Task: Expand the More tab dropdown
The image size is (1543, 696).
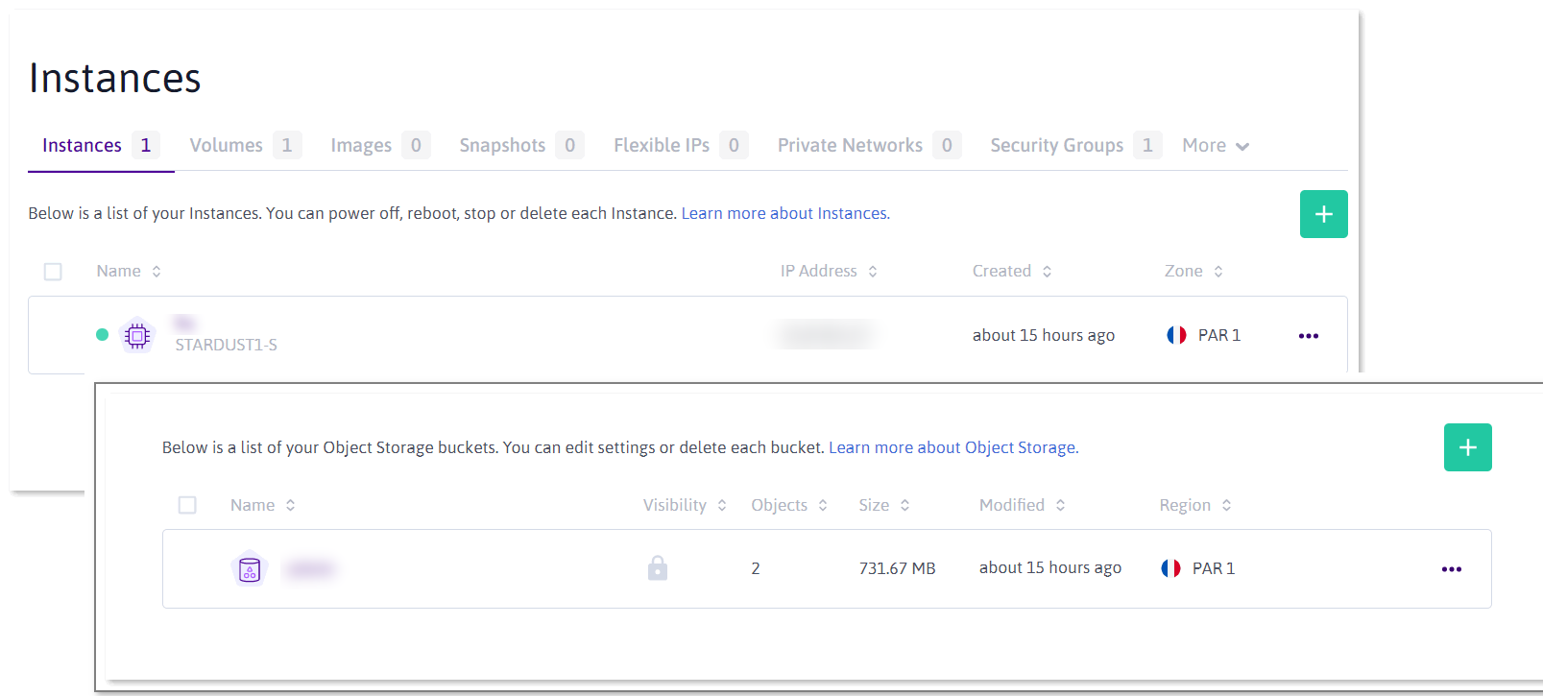Action: 1216,146
